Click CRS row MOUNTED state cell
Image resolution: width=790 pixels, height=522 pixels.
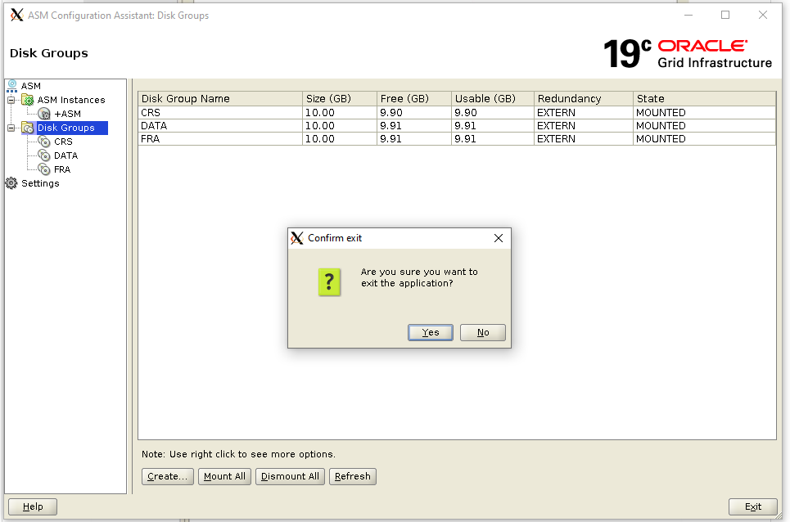(704, 113)
